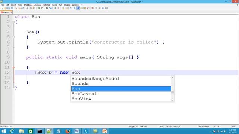The image size is (239, 134).
Task: Launch Internet Explorer from the taskbar
Action: click(x=12, y=131)
